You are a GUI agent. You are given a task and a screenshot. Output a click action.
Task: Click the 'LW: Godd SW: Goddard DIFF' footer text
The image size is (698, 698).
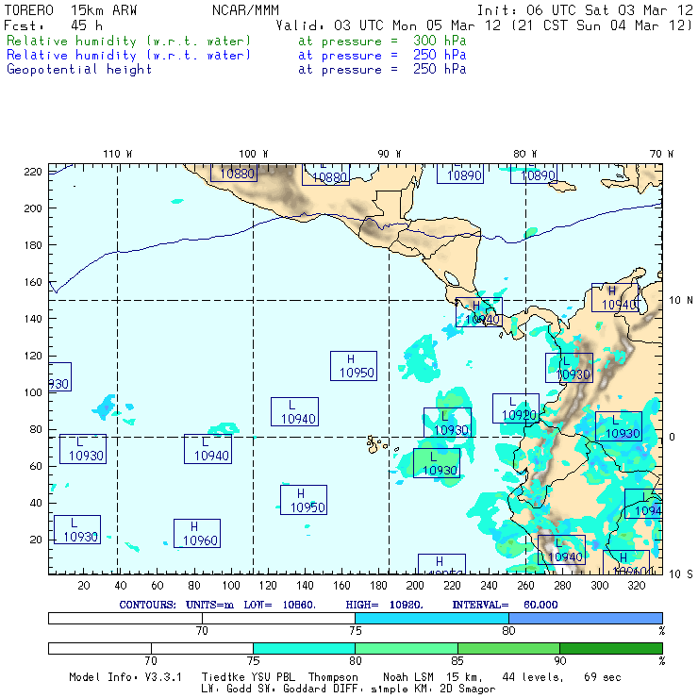click(281, 690)
